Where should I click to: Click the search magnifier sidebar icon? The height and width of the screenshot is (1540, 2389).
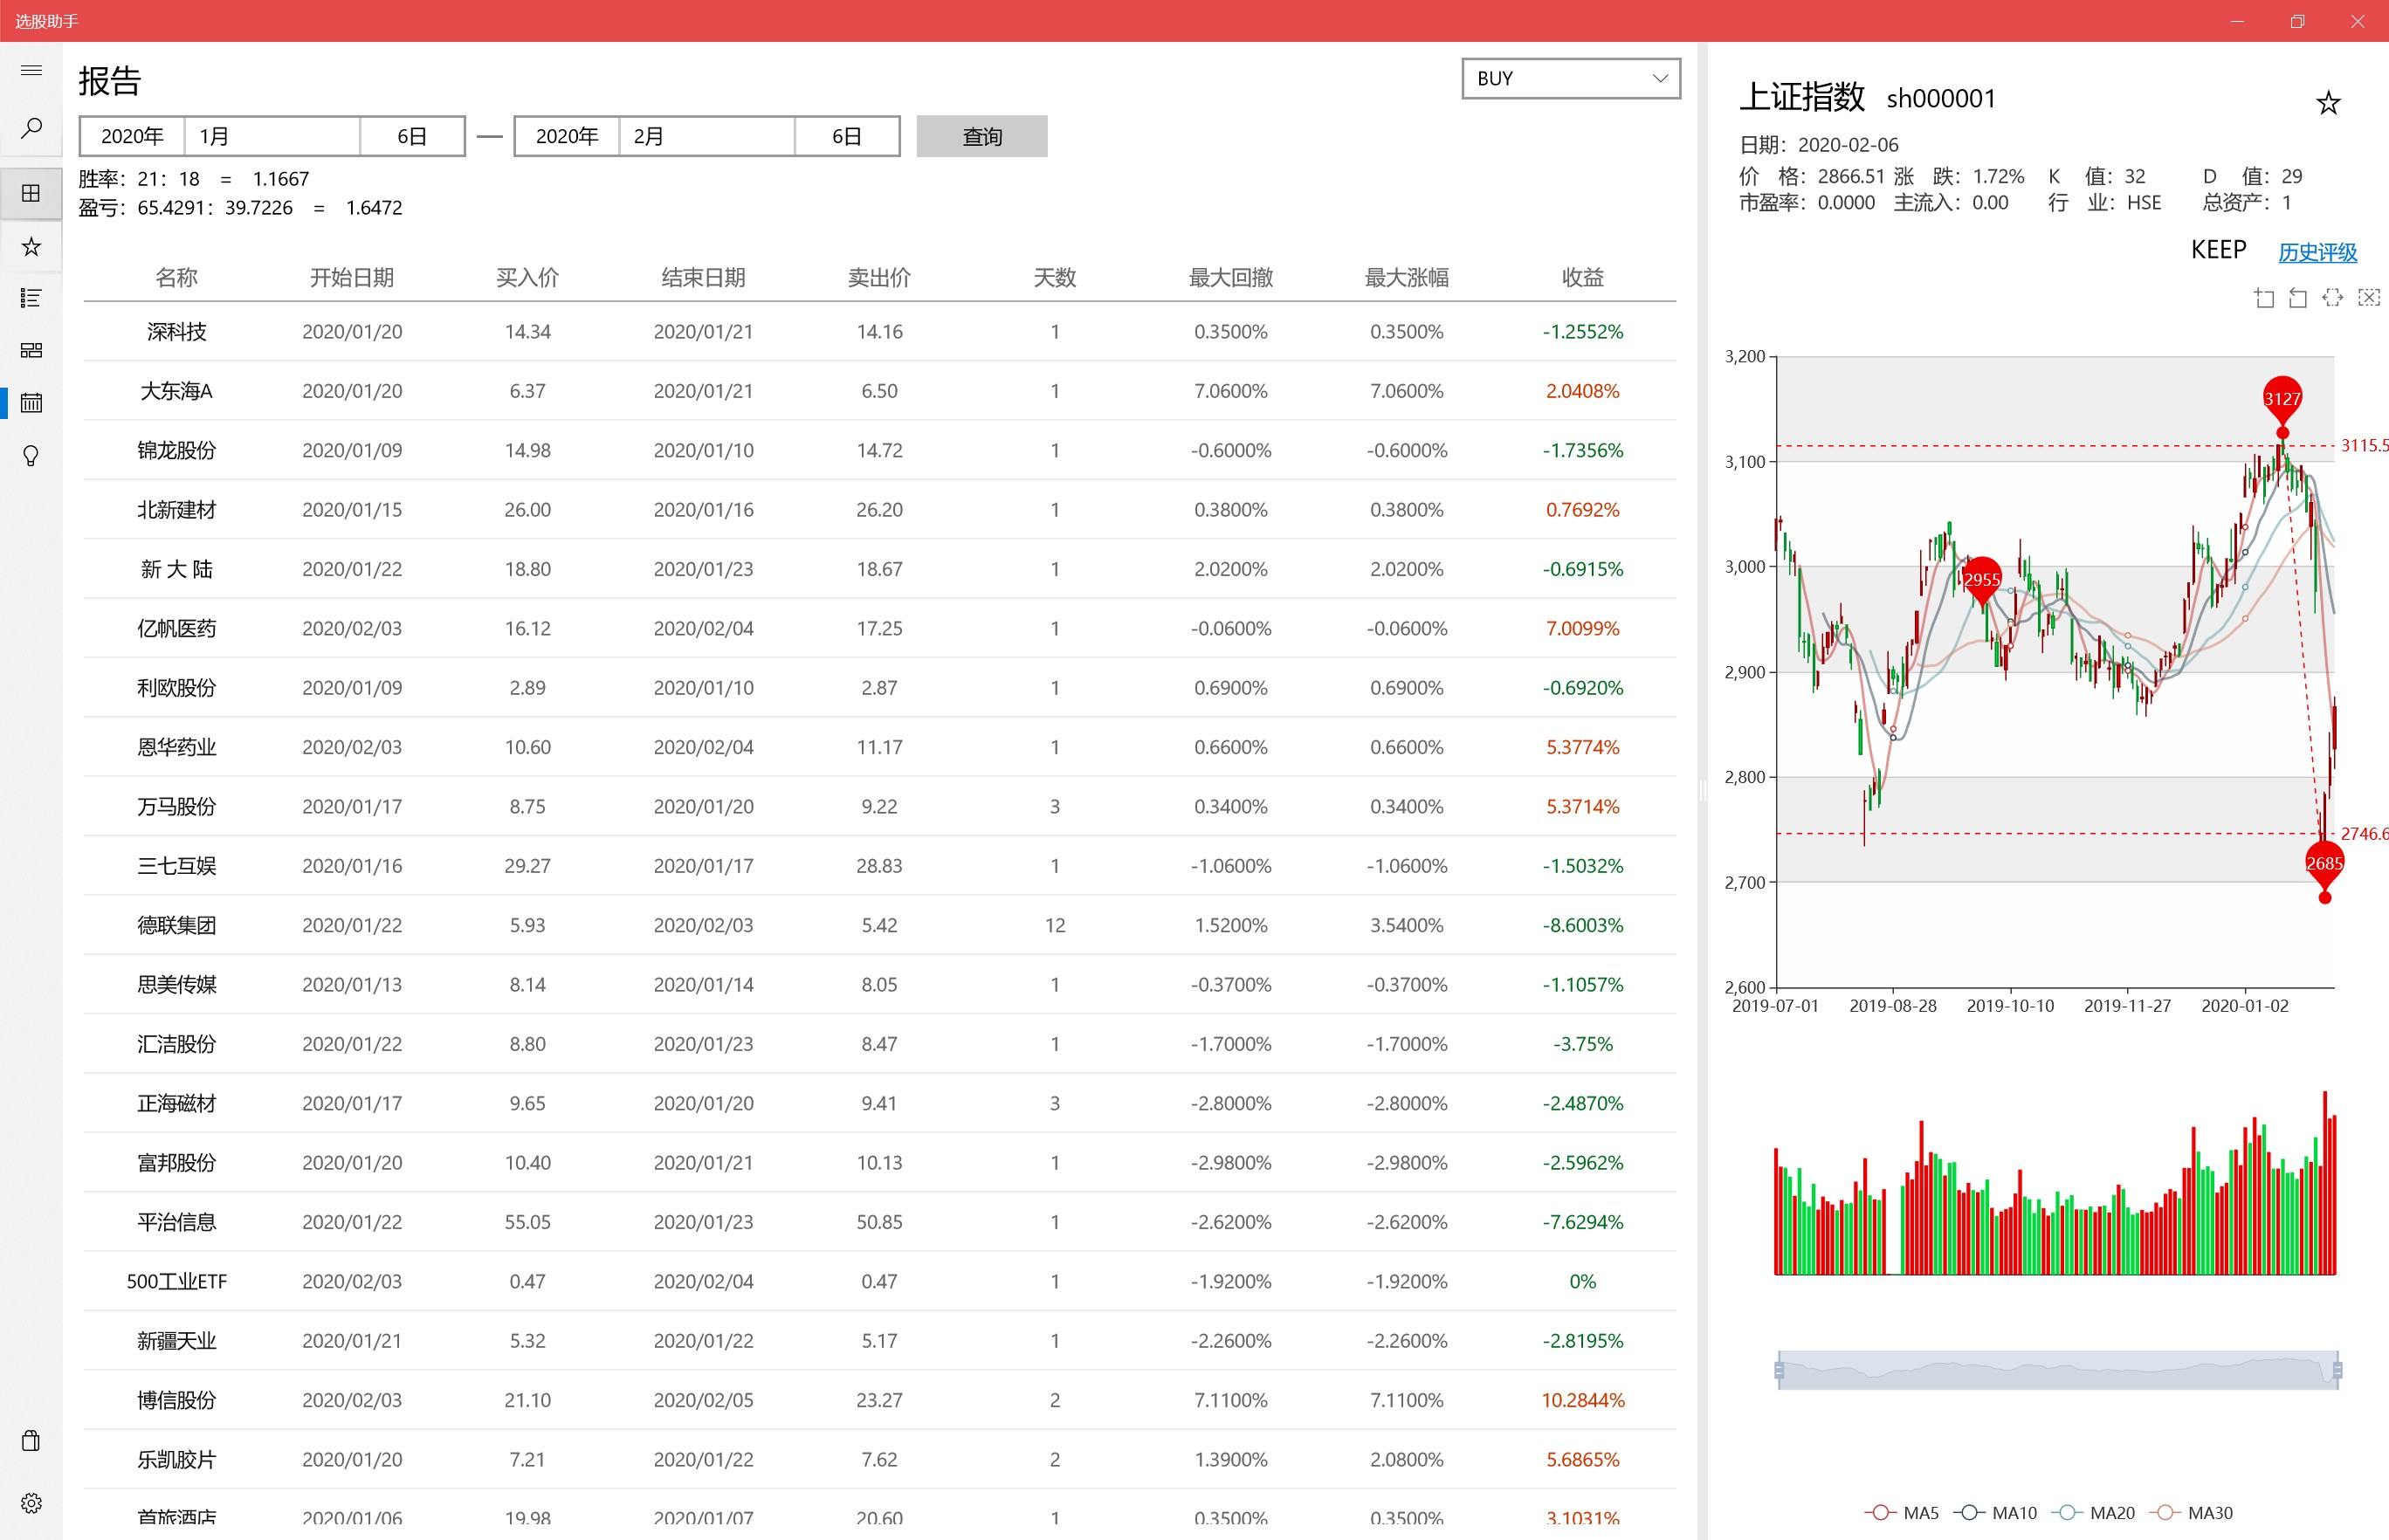(x=31, y=128)
